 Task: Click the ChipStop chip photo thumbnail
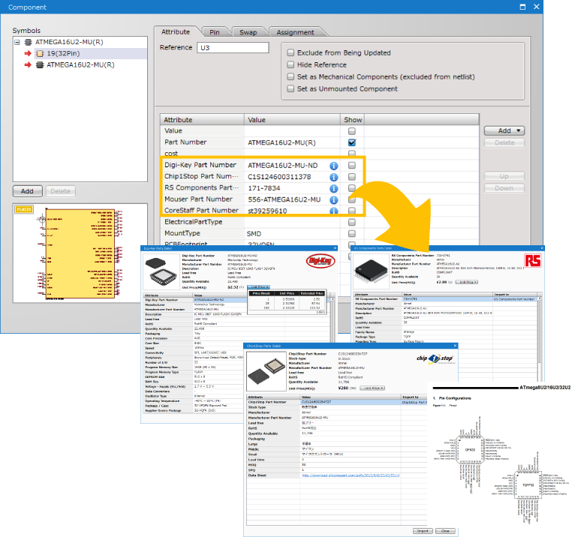tap(266, 371)
